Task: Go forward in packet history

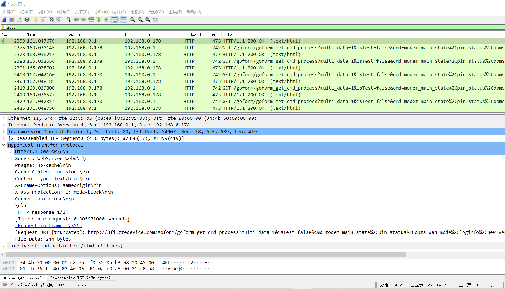Action: (x=84, y=20)
